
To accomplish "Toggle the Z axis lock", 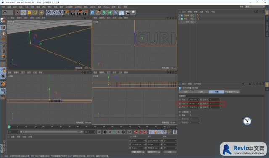I will pos(60,12).
